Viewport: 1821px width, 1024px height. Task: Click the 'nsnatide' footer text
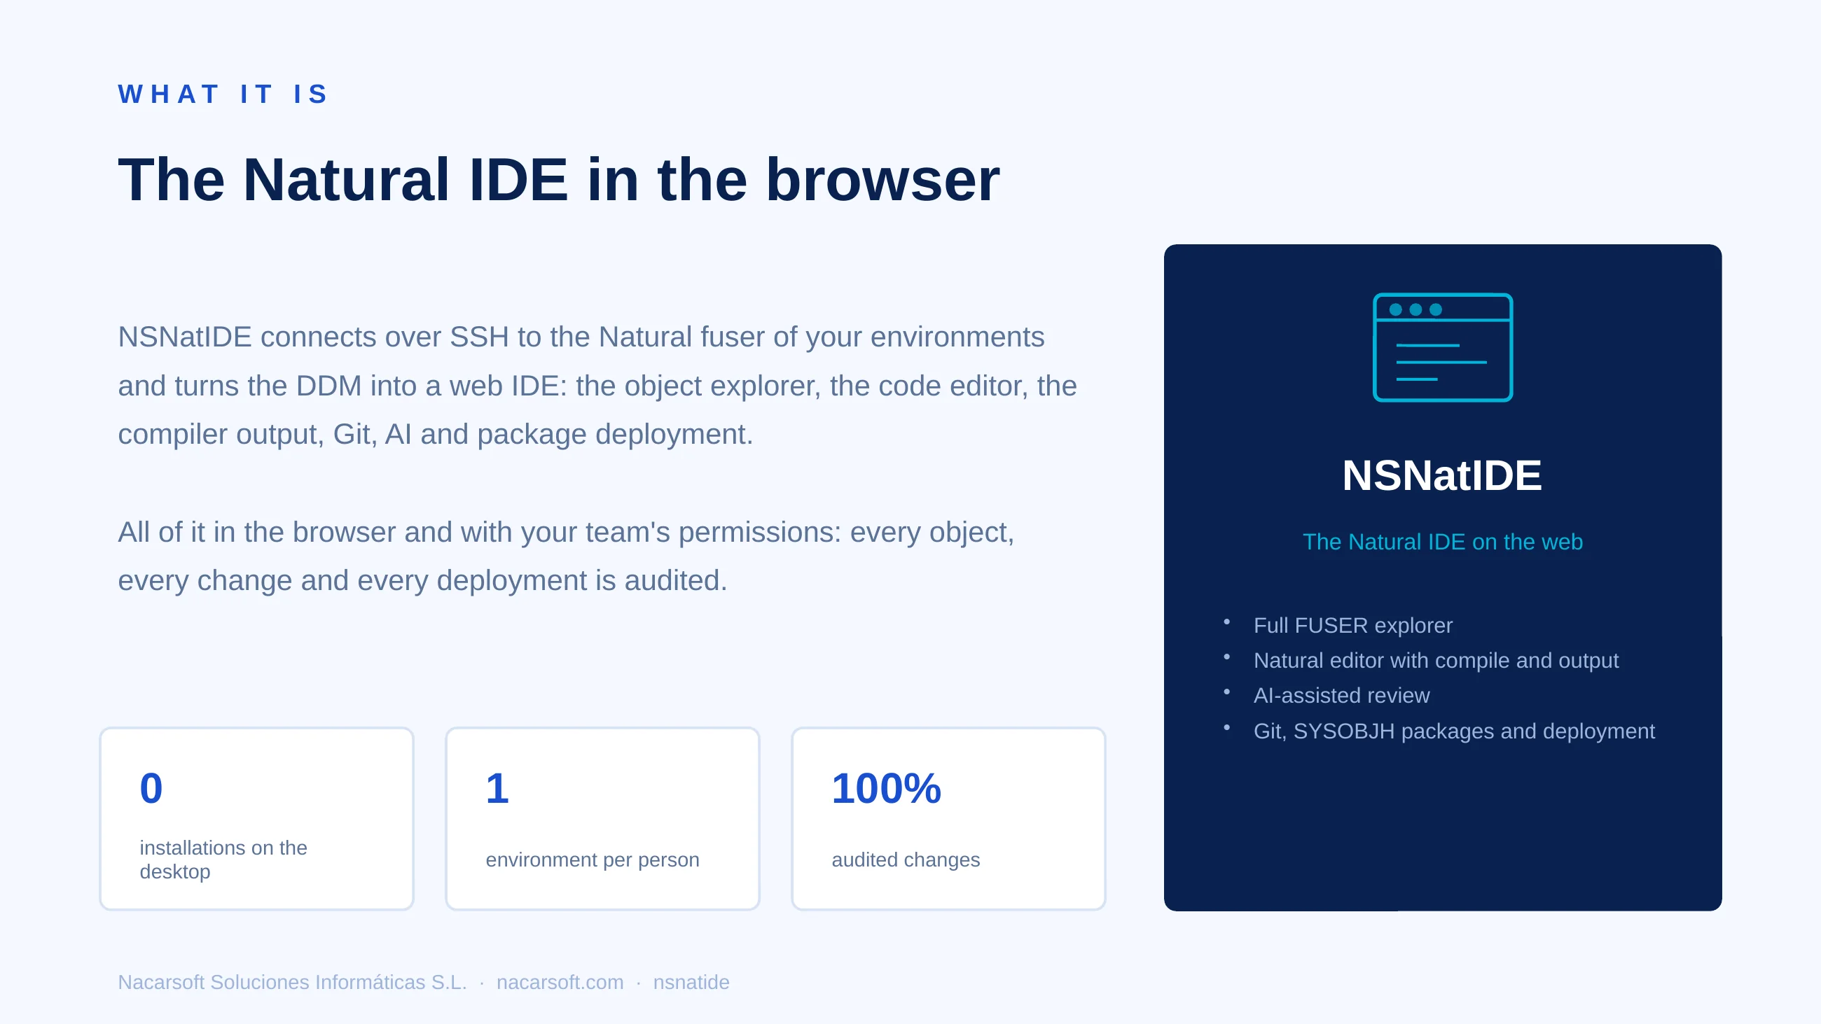point(691,982)
